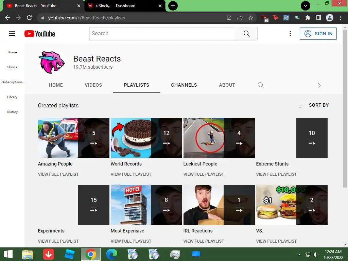Viewport: 348px width, 261px height.
Task: View full playlist for Luckiest People
Action: [x=204, y=174]
